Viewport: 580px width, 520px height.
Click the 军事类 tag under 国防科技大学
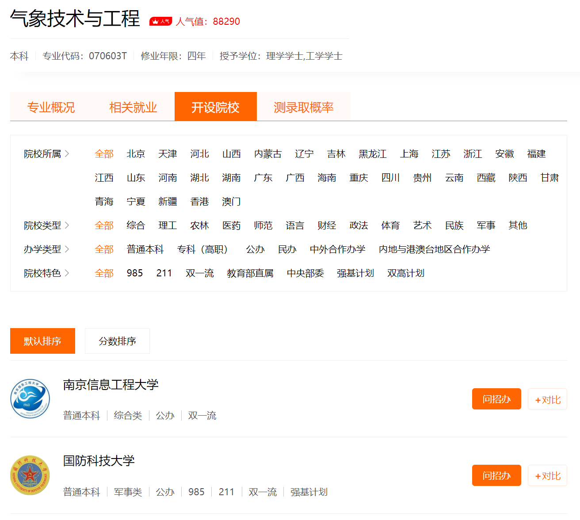[x=128, y=492]
